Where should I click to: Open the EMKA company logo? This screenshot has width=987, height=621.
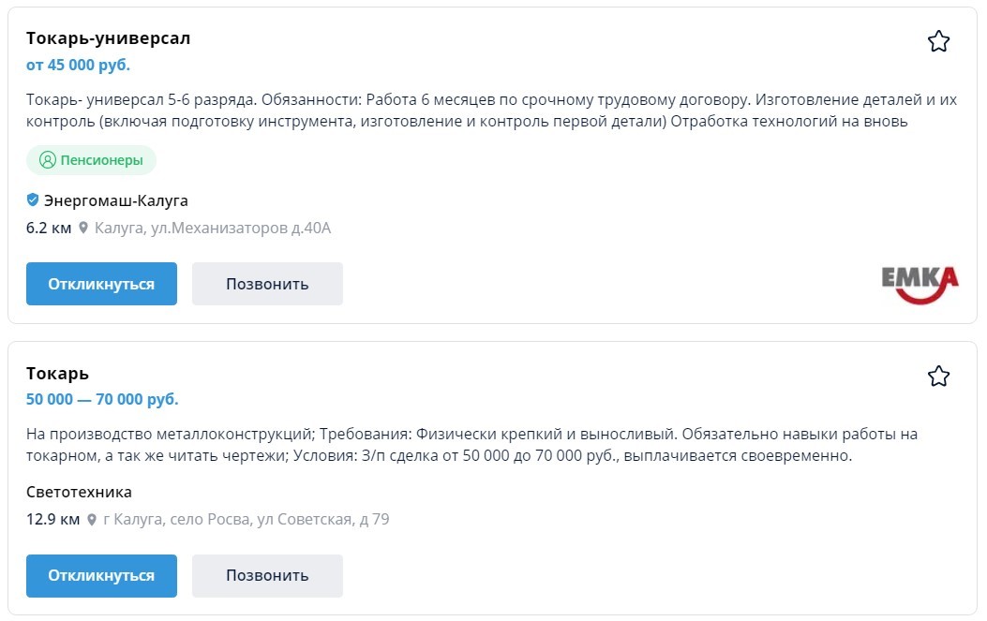point(920,285)
